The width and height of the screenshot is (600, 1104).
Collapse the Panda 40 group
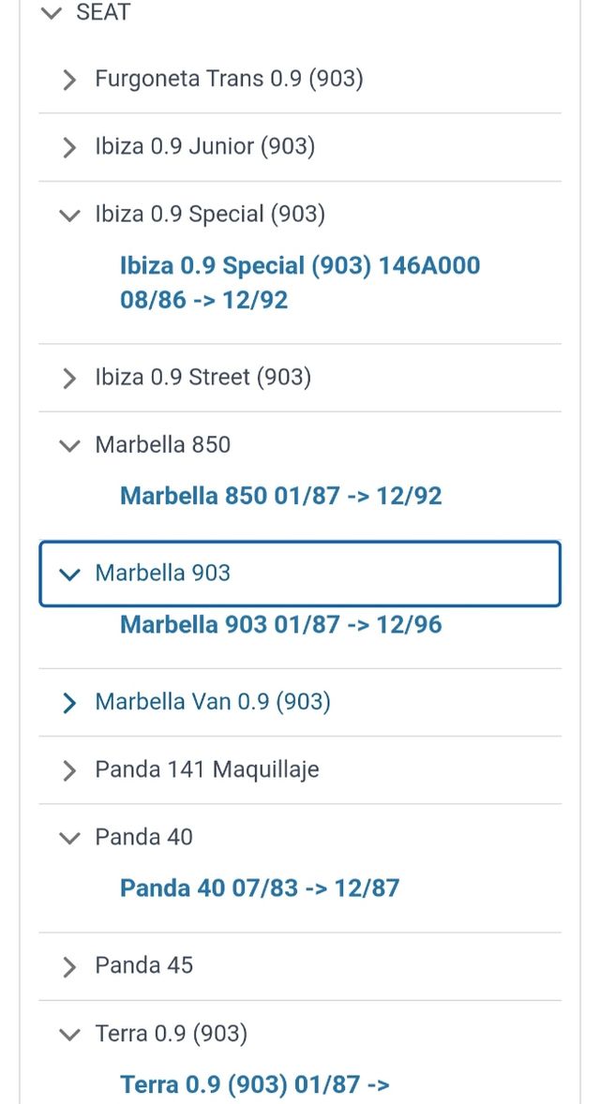click(x=68, y=837)
